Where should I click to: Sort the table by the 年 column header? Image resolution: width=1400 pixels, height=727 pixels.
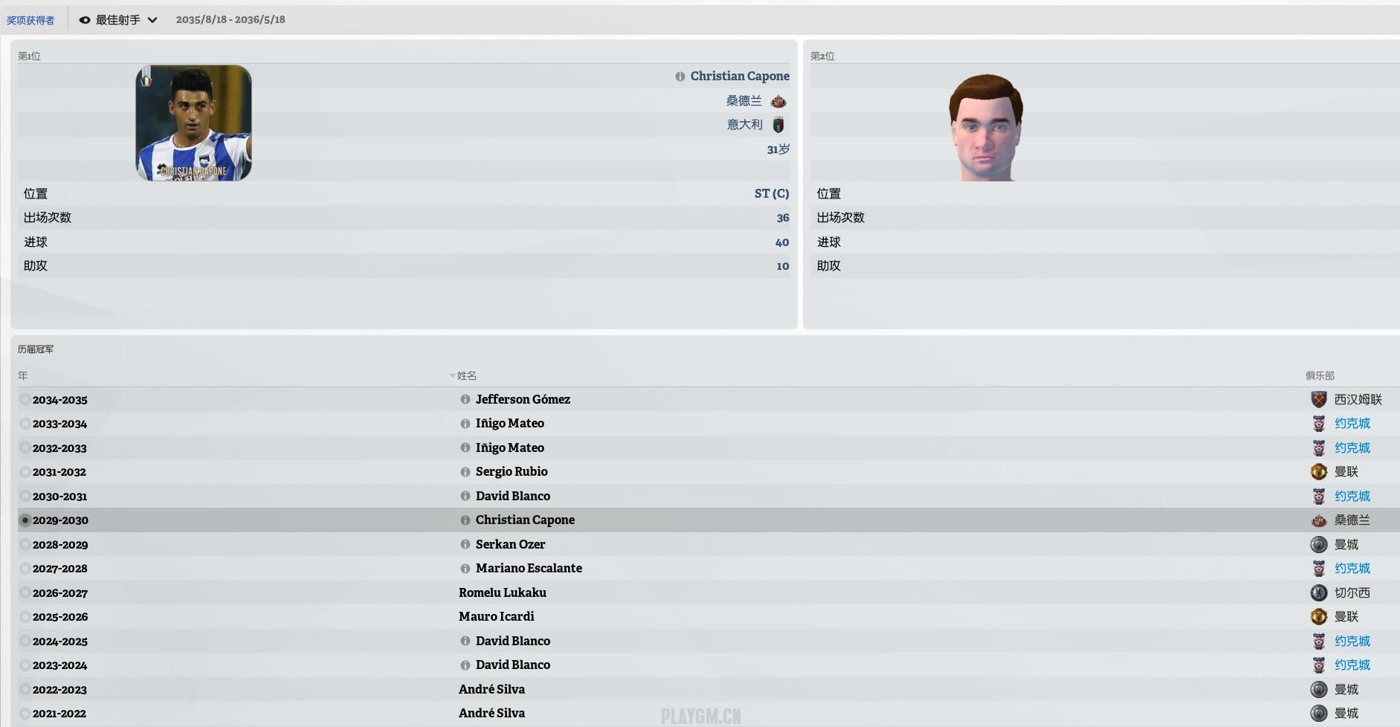[23, 375]
